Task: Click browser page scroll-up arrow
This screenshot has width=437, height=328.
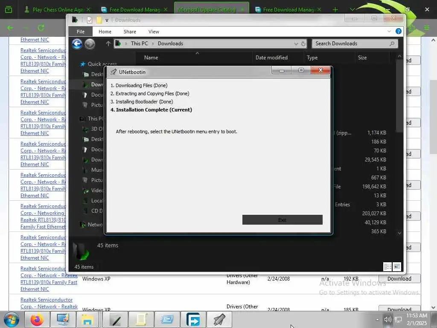Action: pyautogui.click(x=433, y=41)
